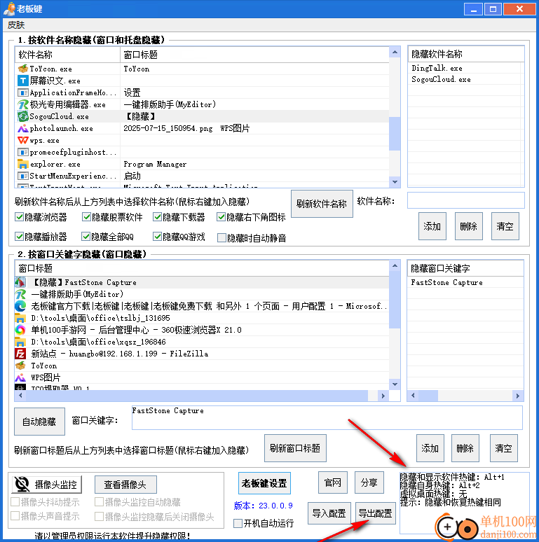Click software list scroll down arrow
539x542 pixels.
(x=395, y=182)
